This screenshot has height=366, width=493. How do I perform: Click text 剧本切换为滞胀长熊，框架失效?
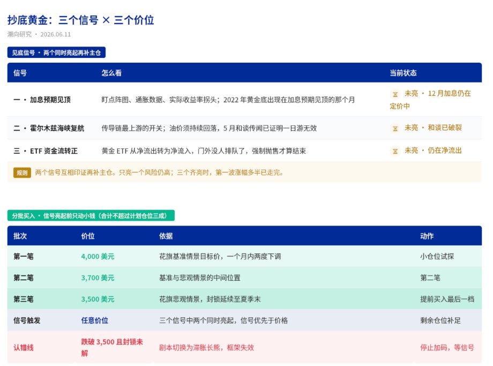pos(206,347)
